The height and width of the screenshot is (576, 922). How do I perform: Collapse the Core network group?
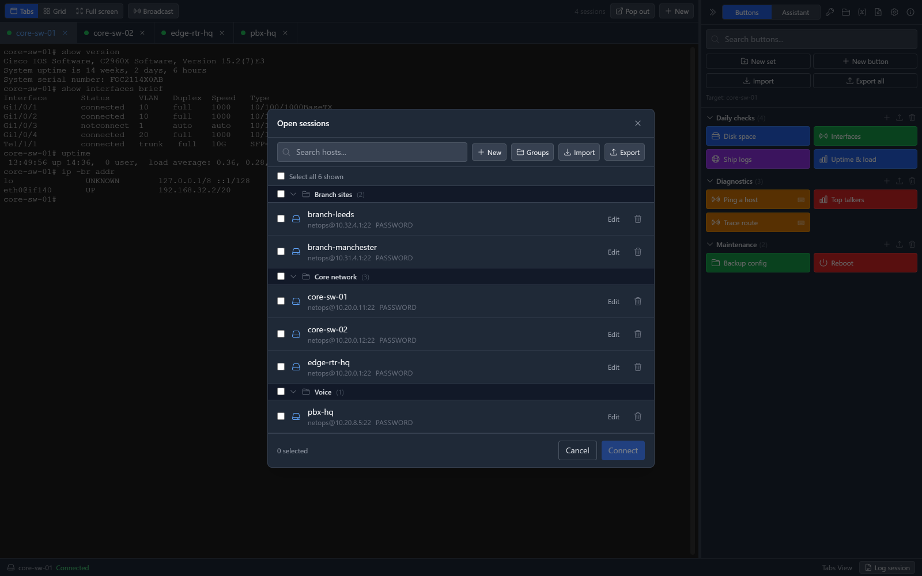293,276
